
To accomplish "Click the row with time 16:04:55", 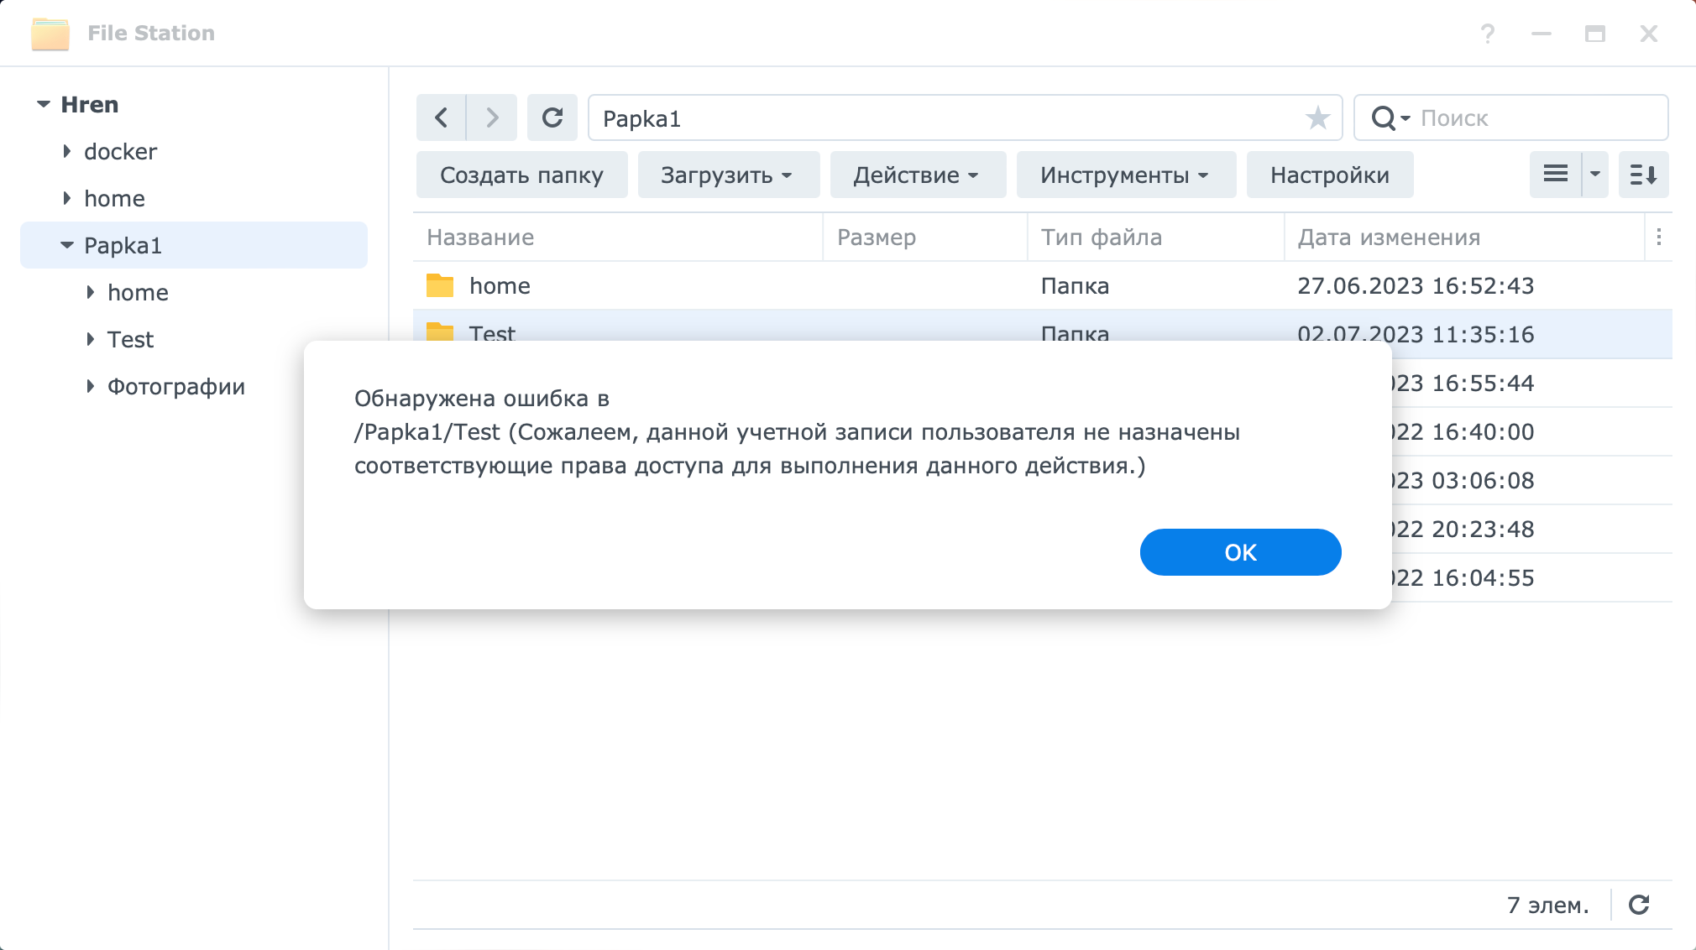I will pos(1531,578).
